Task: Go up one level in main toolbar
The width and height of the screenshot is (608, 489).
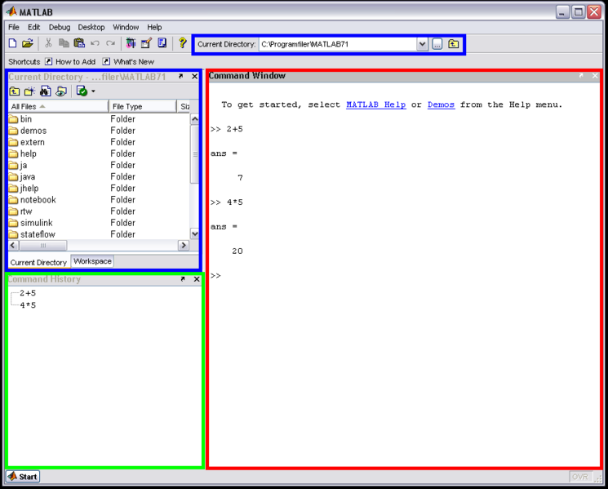Action: tap(453, 44)
